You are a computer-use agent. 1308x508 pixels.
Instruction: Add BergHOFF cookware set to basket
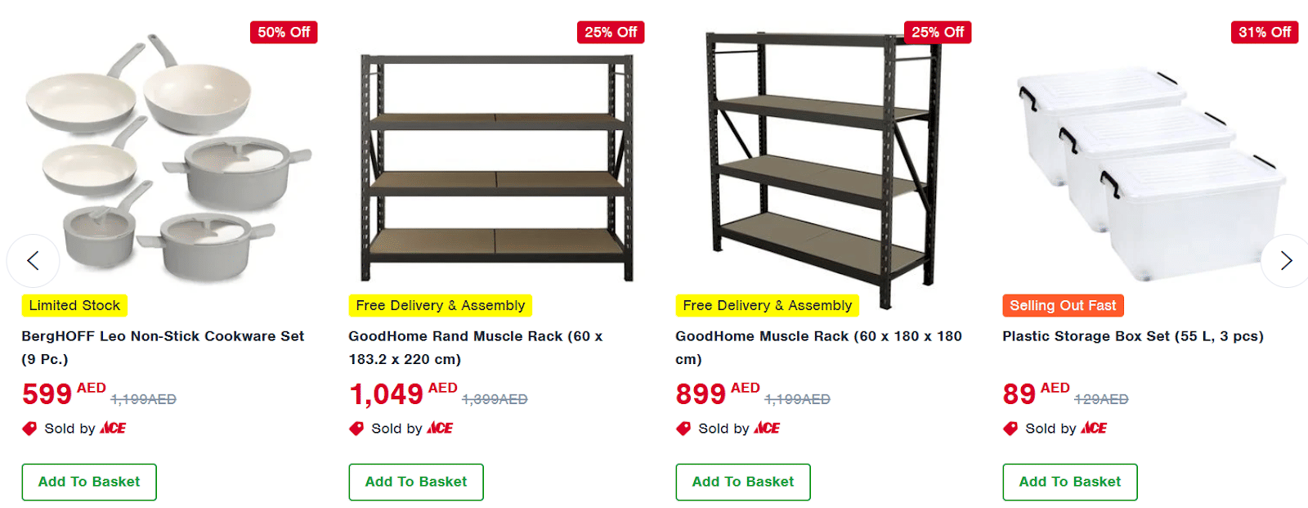coord(89,482)
